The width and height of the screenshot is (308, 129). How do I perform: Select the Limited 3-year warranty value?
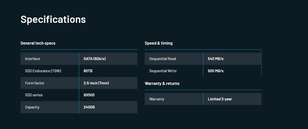point(220,99)
